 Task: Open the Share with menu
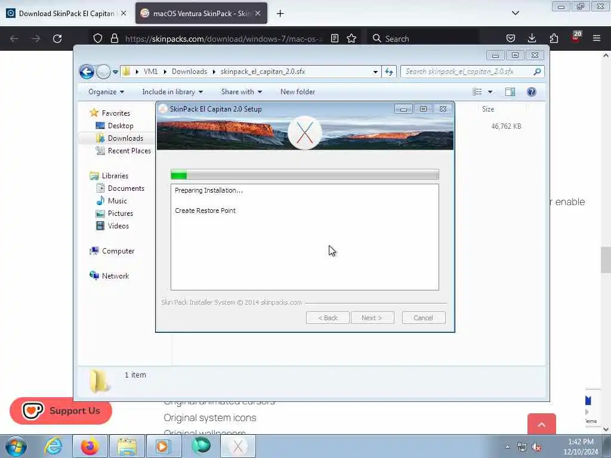point(241,92)
